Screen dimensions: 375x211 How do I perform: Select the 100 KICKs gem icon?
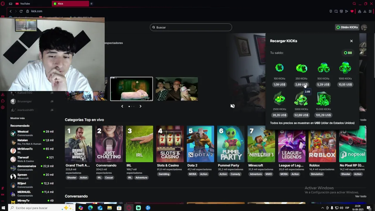point(279,68)
